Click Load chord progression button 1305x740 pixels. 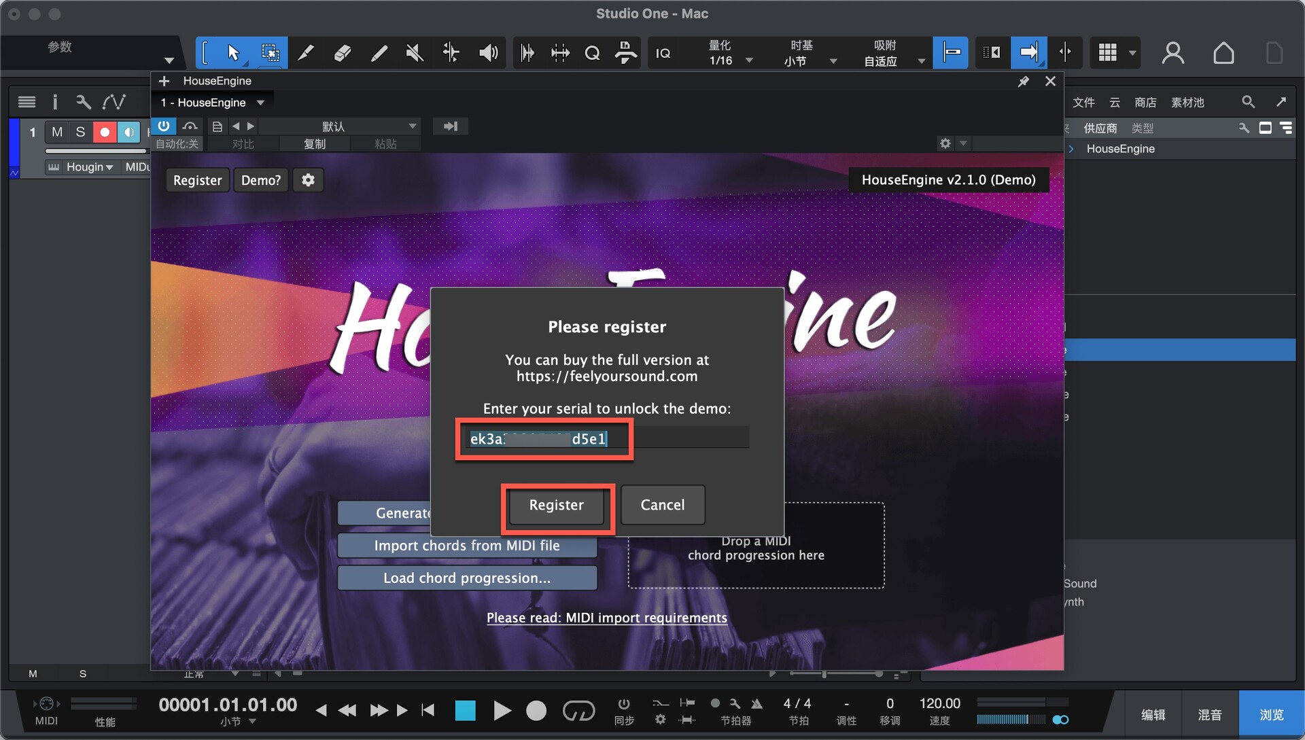467,578
